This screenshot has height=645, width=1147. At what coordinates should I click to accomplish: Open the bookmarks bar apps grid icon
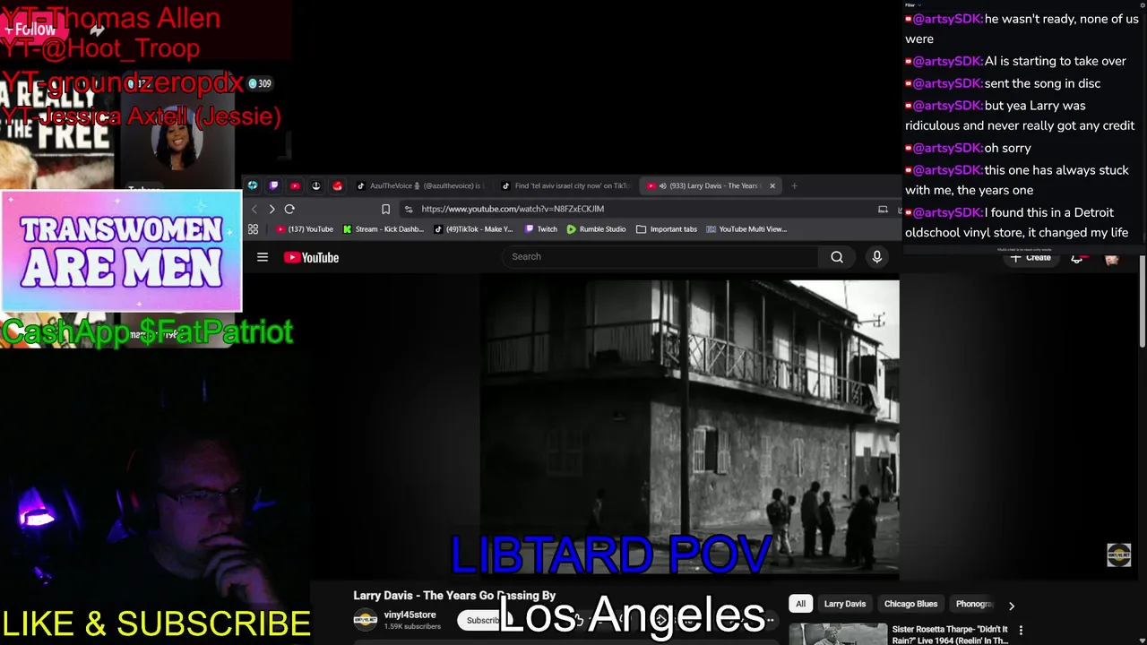tap(253, 229)
